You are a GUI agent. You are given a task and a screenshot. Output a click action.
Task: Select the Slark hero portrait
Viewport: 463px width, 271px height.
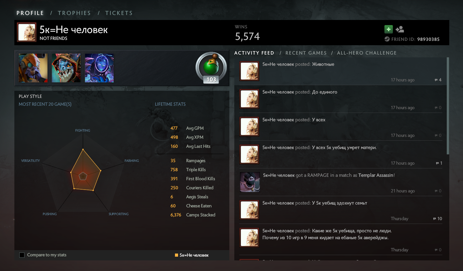(66, 68)
